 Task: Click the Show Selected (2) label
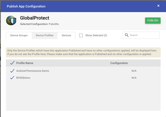coord(96,35)
